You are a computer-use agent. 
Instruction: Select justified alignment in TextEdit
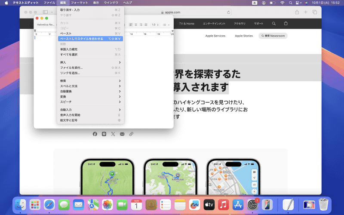point(146,25)
